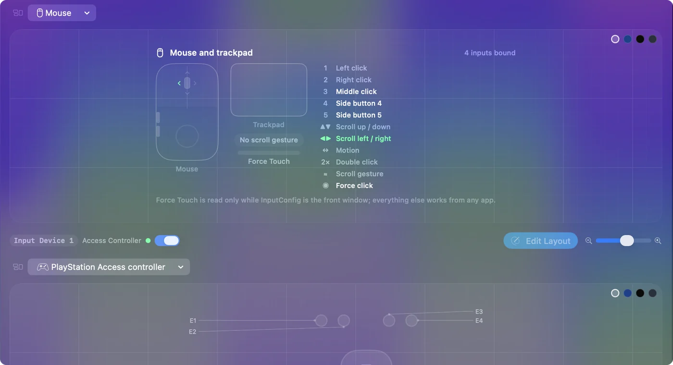Click the layout icon beside the Mouse dropdown
Viewport: 673px width, 365px height.
click(18, 13)
